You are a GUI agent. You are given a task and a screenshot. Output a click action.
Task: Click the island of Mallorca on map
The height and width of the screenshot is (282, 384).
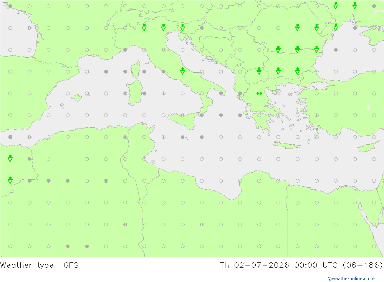coord(77,98)
